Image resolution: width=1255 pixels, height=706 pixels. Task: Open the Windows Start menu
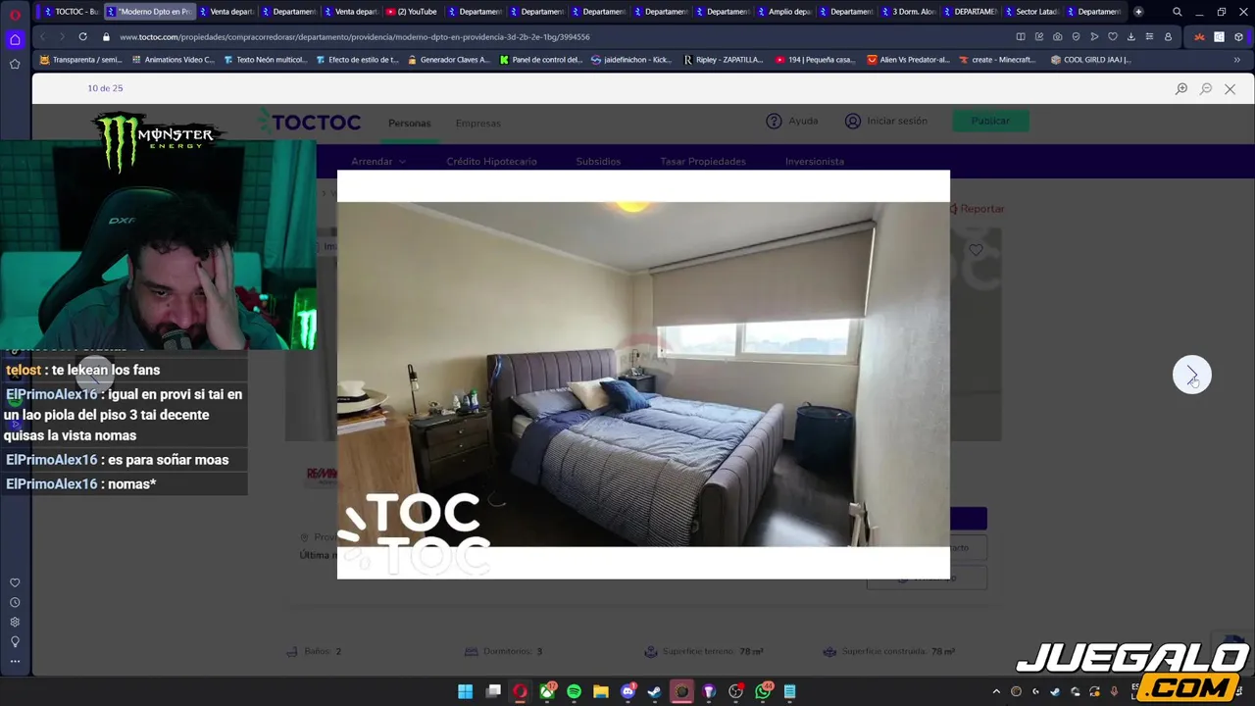[x=466, y=691]
